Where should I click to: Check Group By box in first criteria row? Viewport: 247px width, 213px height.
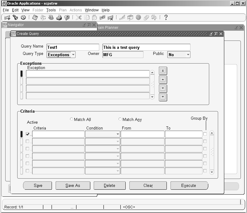(x=205, y=134)
